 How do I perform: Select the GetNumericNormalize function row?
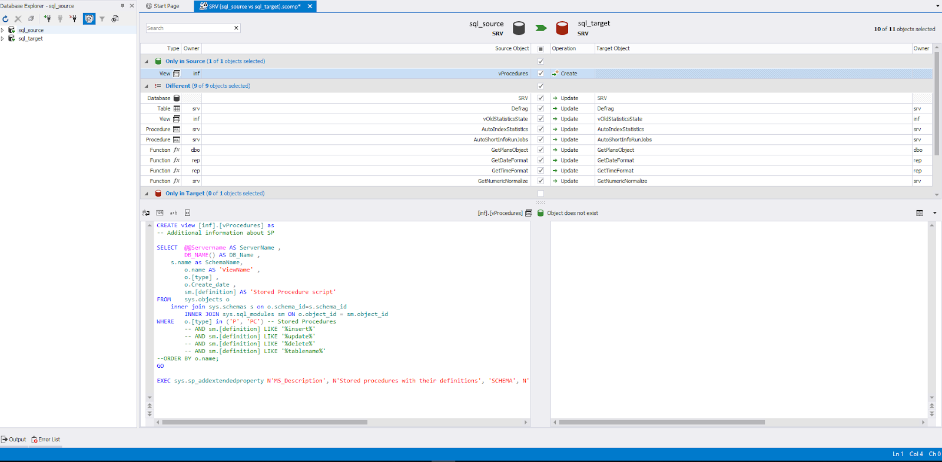[x=536, y=181]
